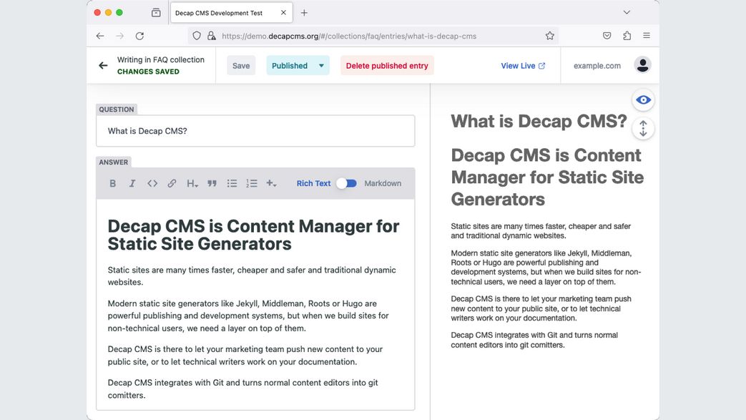The image size is (746, 420).
Task: Open the user avatar account menu
Action: (x=642, y=65)
